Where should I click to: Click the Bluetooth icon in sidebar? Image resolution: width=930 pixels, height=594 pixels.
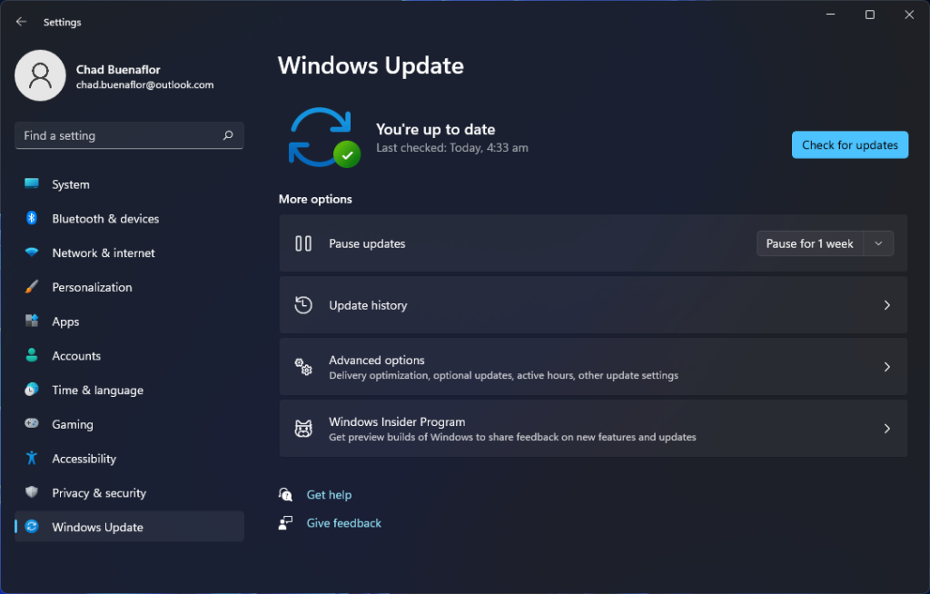[32, 218]
